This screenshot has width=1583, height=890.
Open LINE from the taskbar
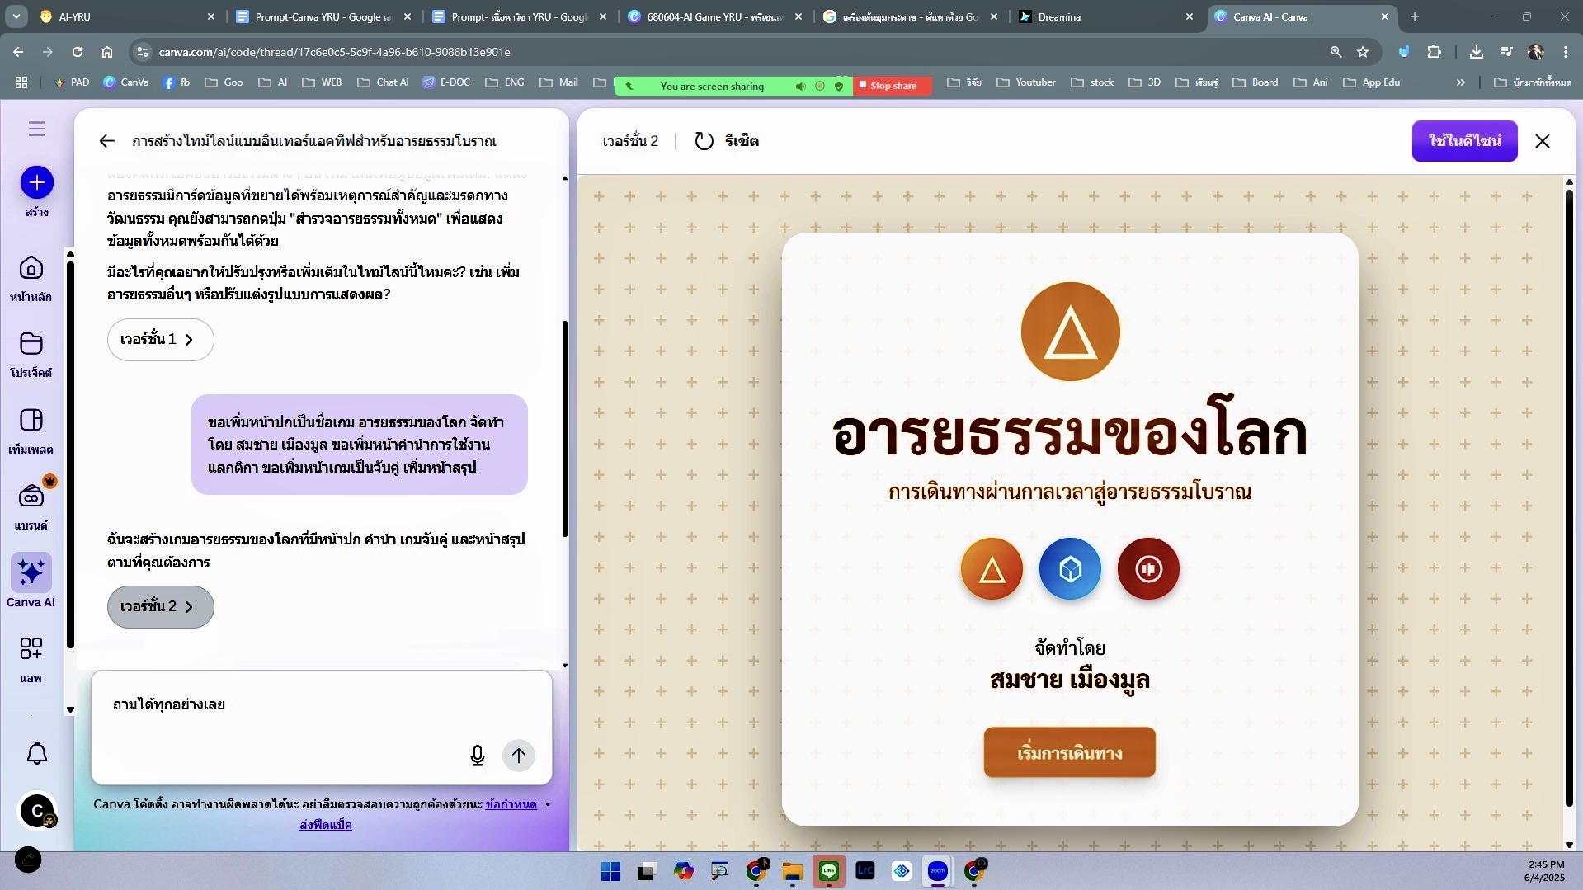pyautogui.click(x=829, y=871)
